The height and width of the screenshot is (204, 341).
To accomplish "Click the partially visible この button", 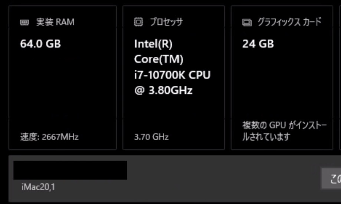I will click(331, 178).
